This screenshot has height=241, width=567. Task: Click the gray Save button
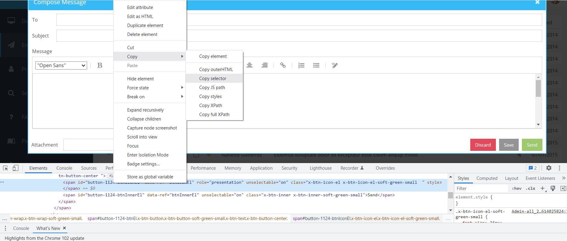point(509,145)
